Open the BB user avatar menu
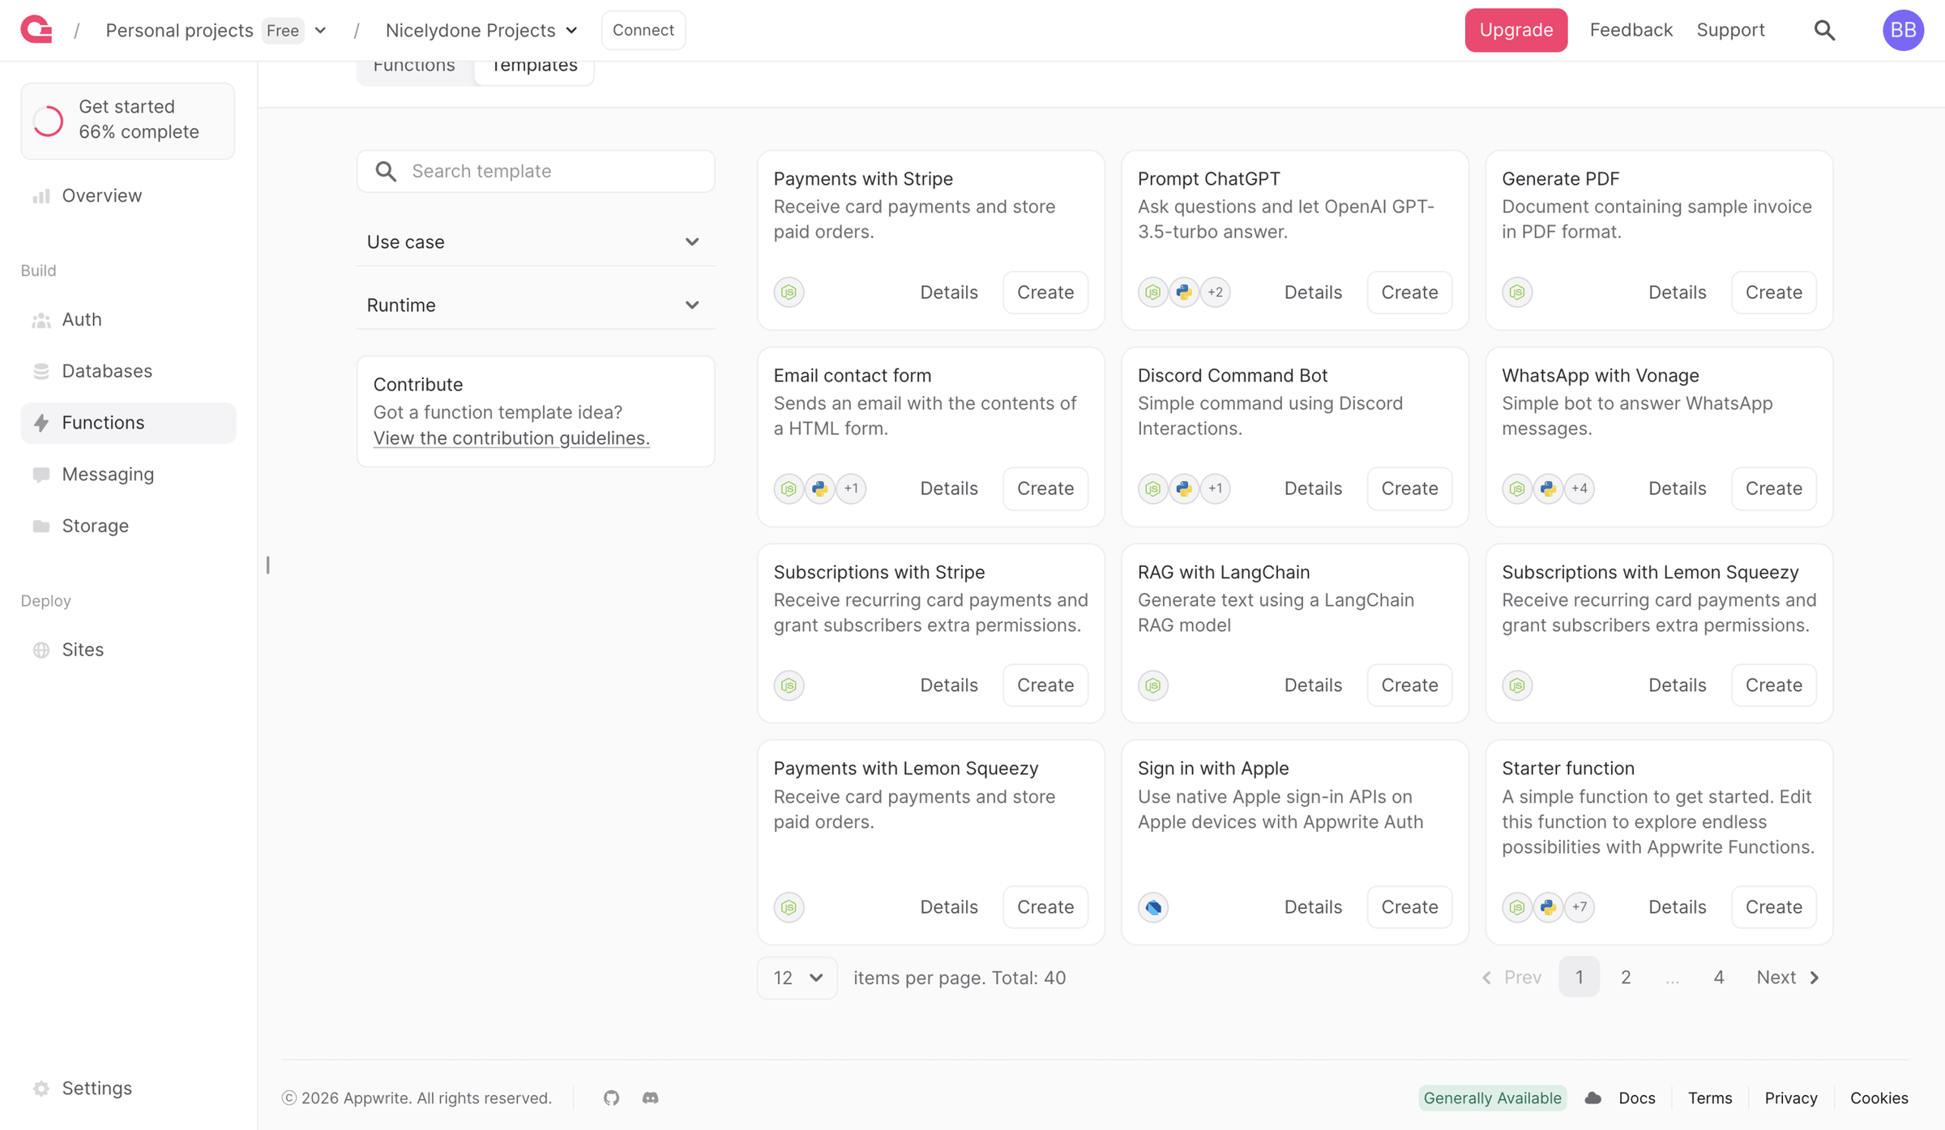The height and width of the screenshot is (1130, 1945). [x=1902, y=30]
